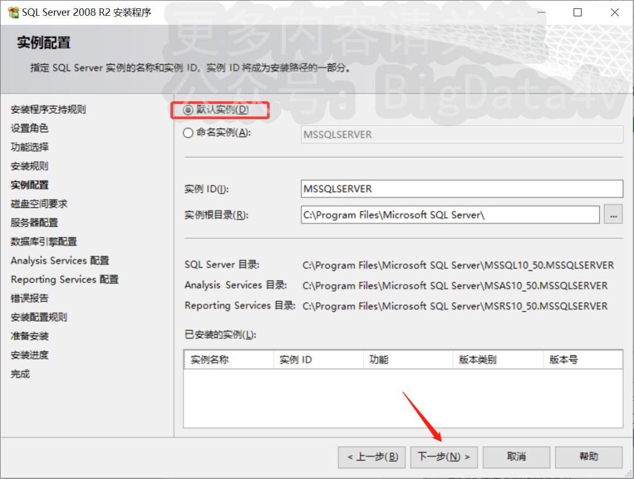This screenshot has width=634, height=479.
Task: Click the Analysis Services 目录 path MSAS10_50.MSSQLSERVER
Action: pos(455,286)
